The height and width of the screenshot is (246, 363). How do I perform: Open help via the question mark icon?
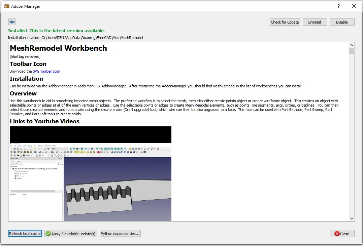pos(338,6)
